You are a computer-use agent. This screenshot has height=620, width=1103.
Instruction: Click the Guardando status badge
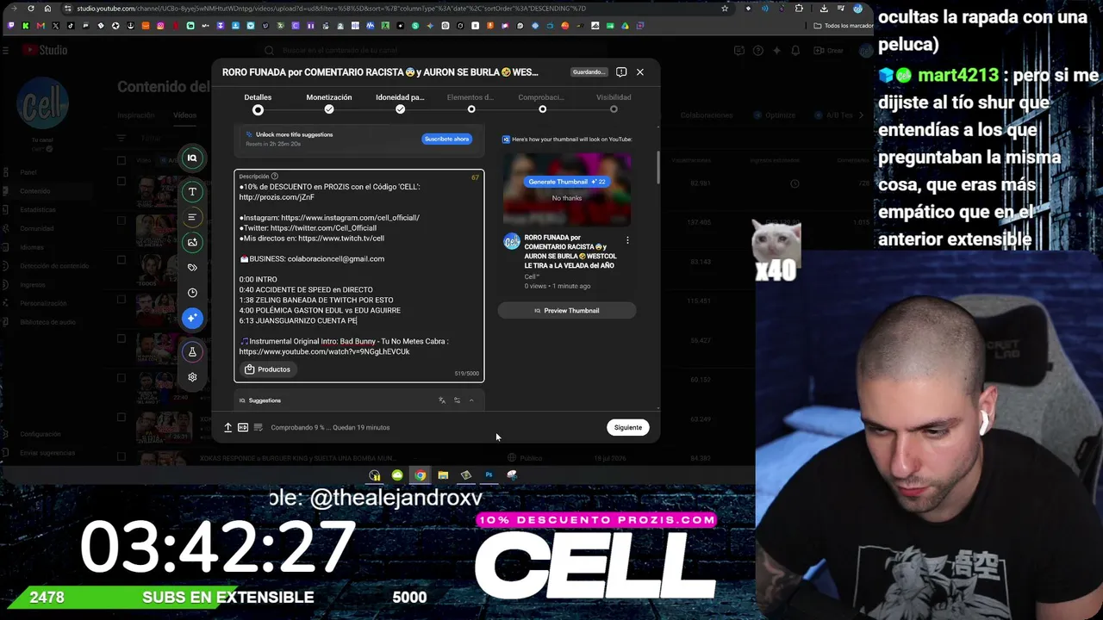589,72
